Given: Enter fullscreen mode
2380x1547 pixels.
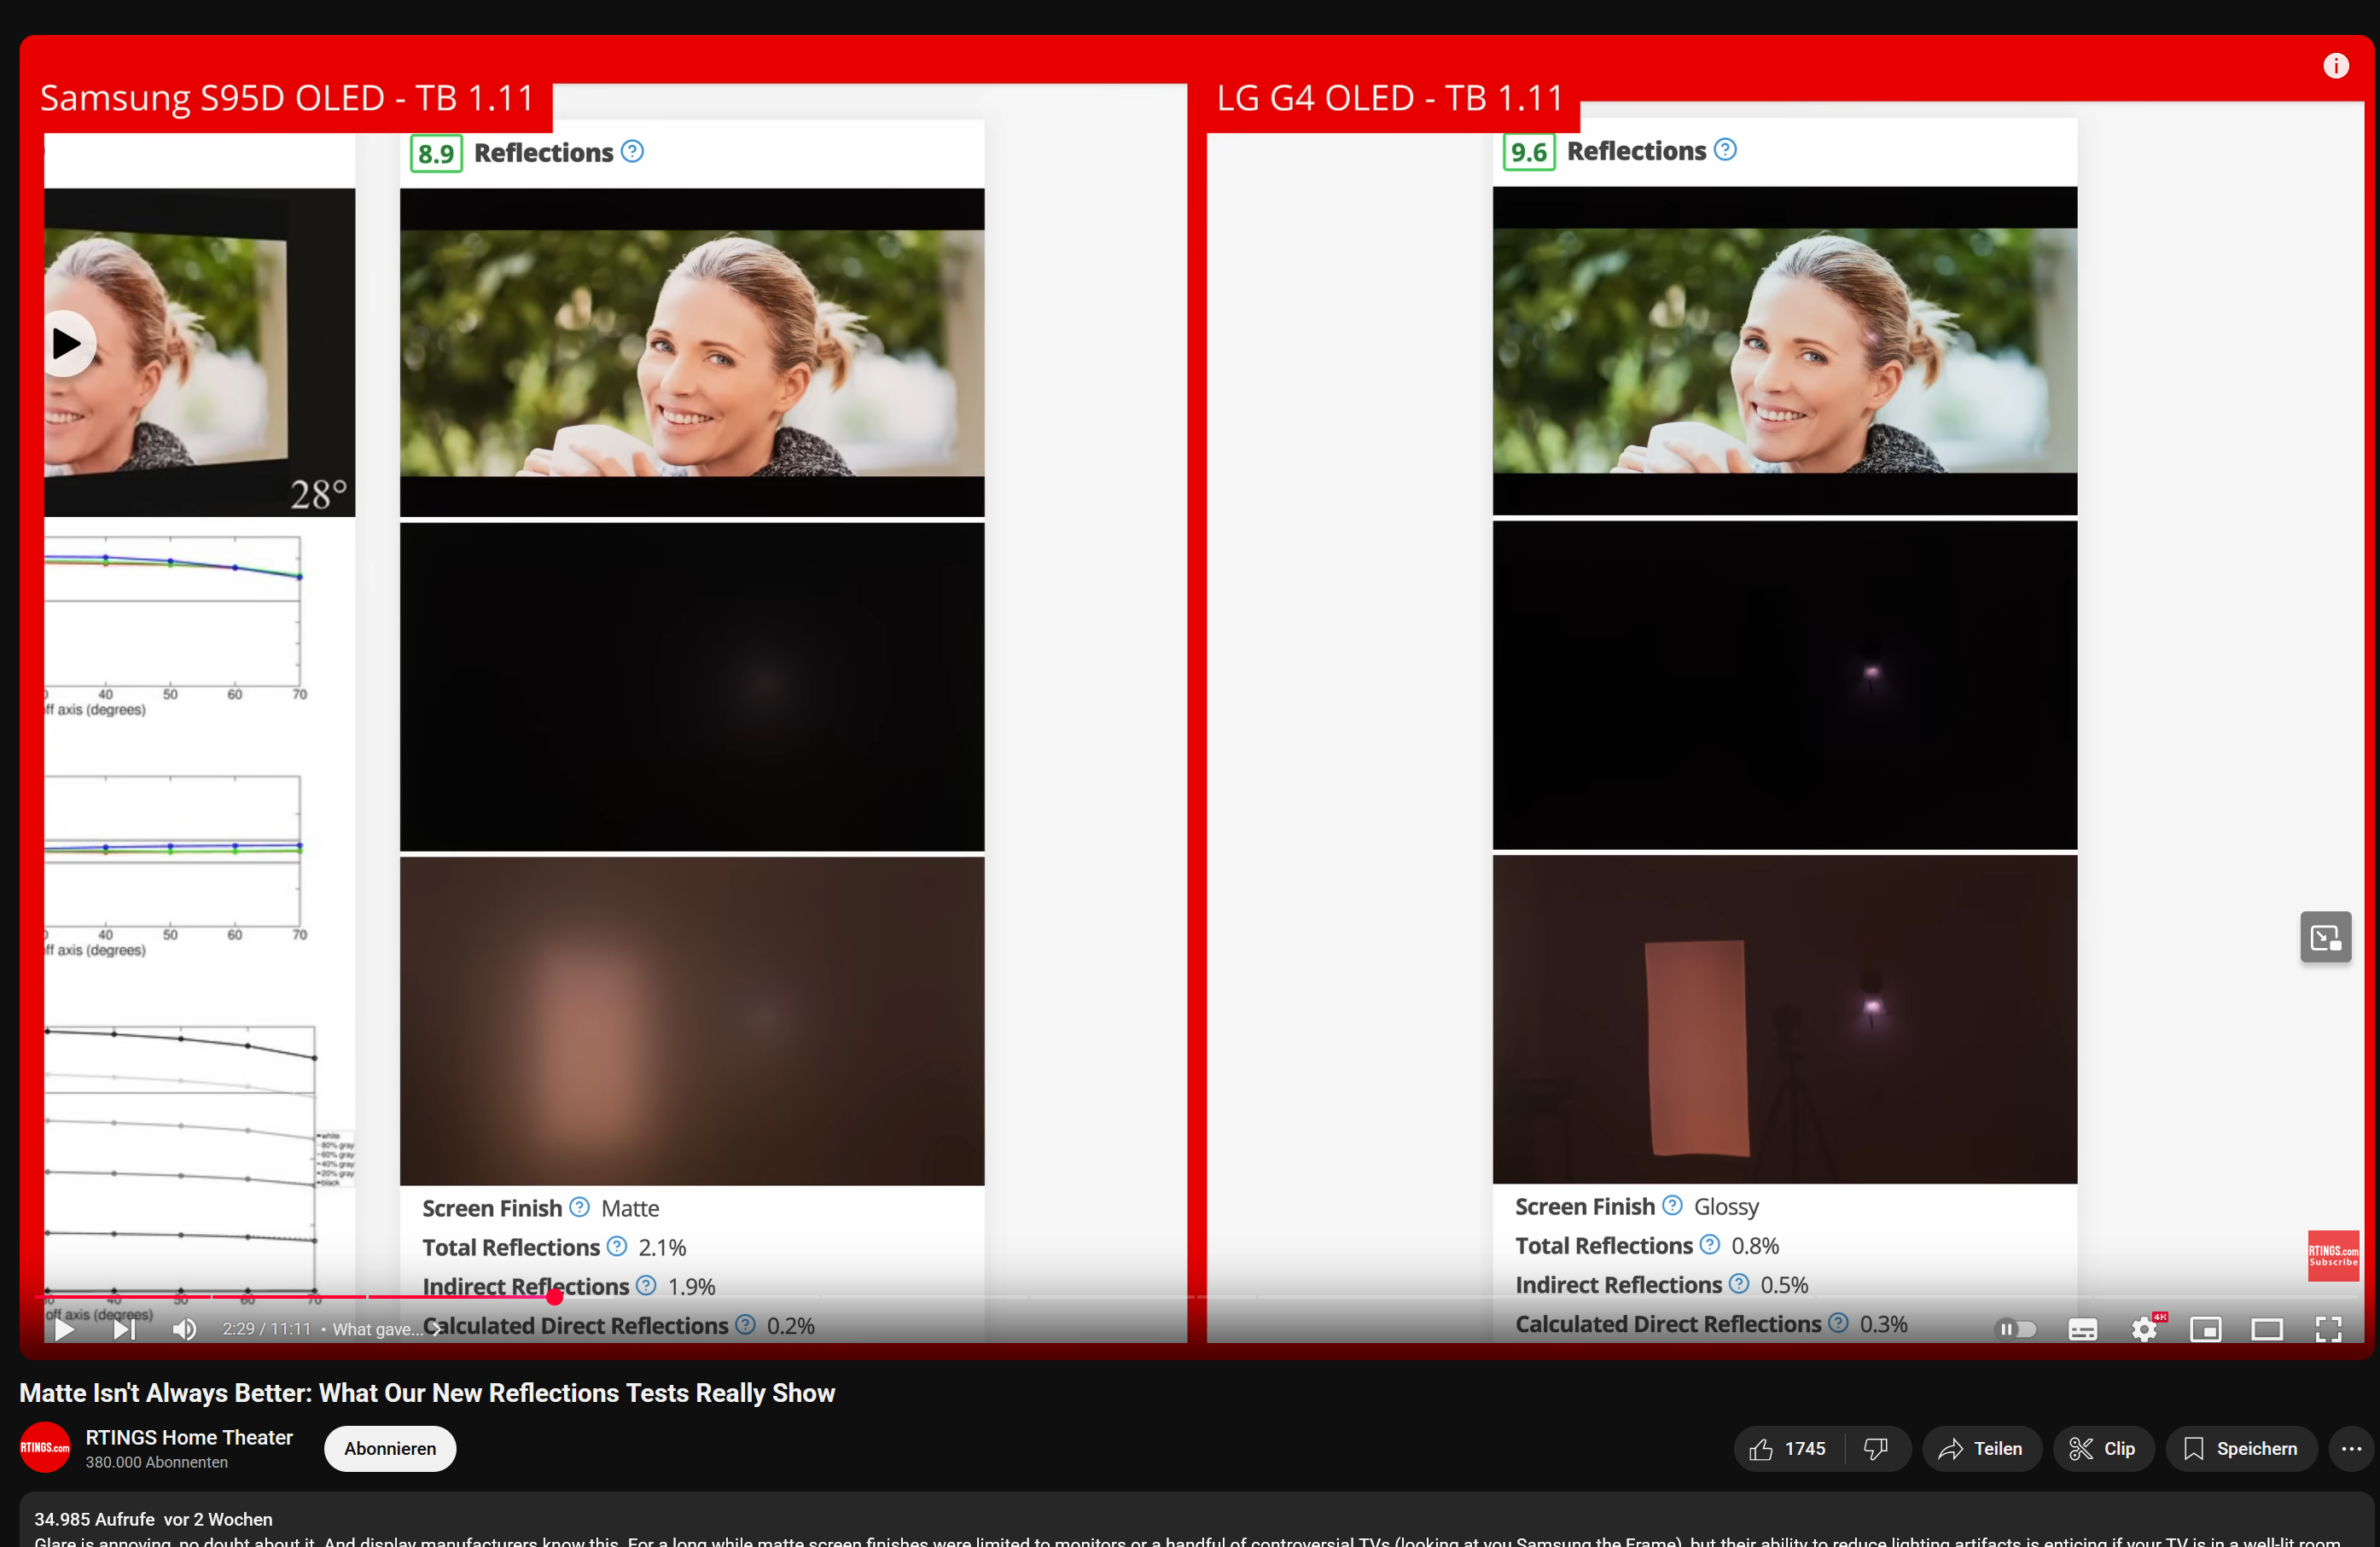Looking at the screenshot, I should click(x=2328, y=1329).
